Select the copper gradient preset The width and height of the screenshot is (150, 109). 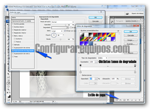pyautogui.click(x=91, y=39)
